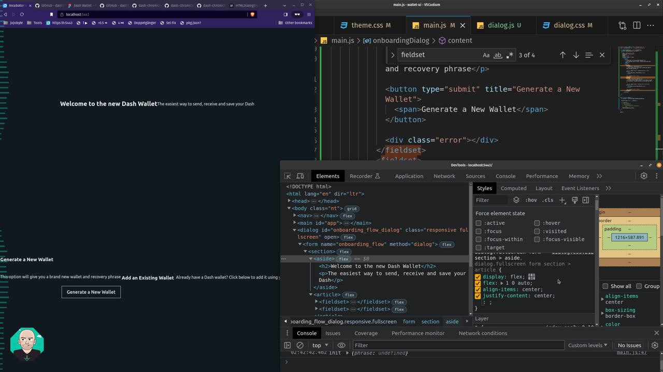Toggle find in selection in VSCodium
The height and width of the screenshot is (372, 663).
click(x=589, y=55)
